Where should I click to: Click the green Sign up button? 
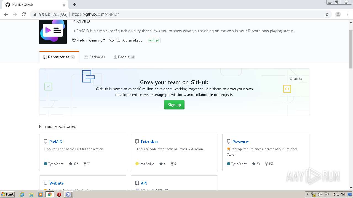174,105
